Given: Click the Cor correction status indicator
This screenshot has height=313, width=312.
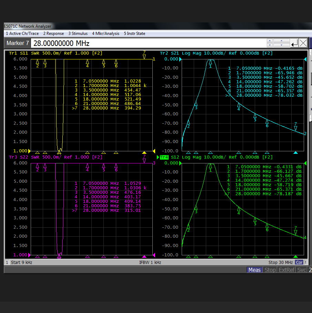Looking at the screenshot, I should [x=299, y=262].
